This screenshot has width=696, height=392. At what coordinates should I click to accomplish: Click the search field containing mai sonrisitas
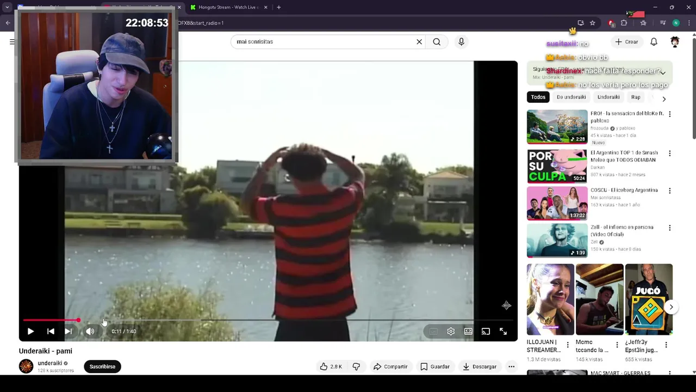(324, 42)
